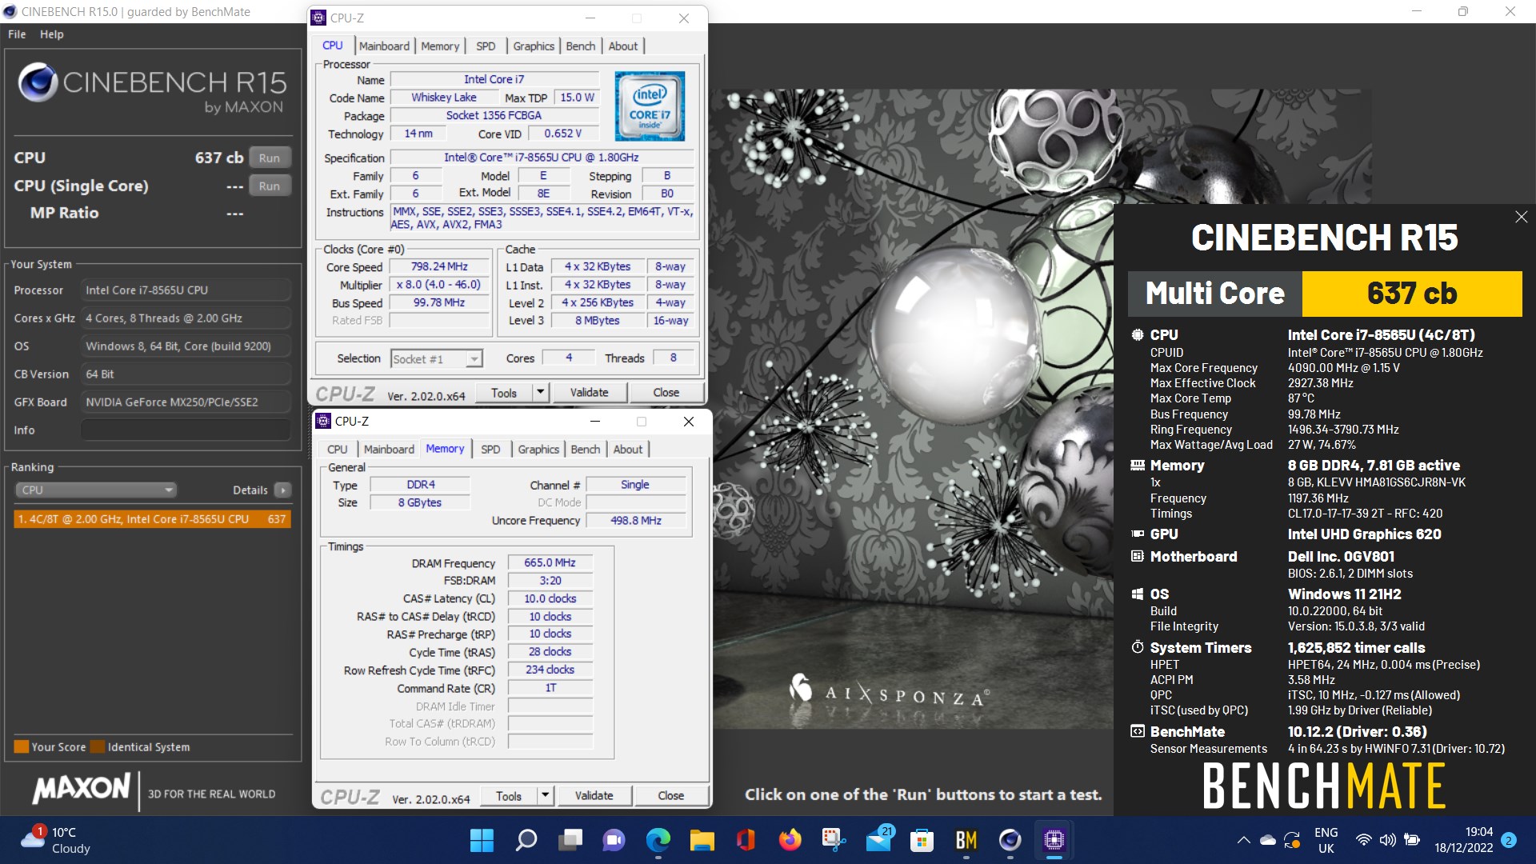Click the Processor field Intel Core i7-8565U
The image size is (1536, 864).
186,290
